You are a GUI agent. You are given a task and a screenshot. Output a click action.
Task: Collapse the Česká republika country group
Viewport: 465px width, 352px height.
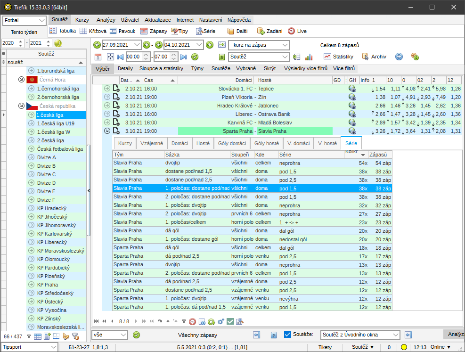pyautogui.click(x=21, y=106)
